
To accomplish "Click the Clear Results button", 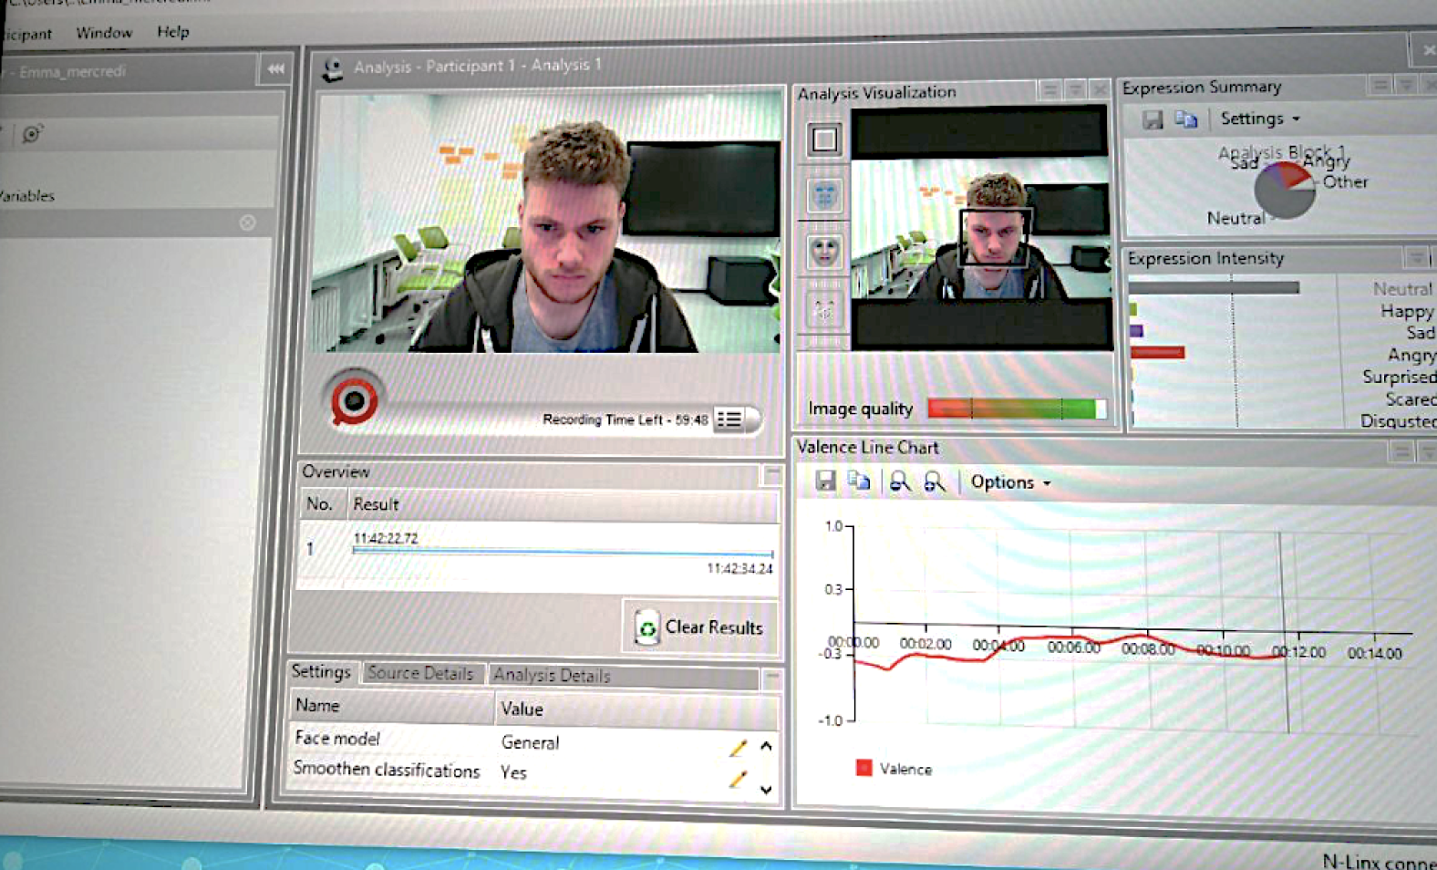I will (x=700, y=627).
